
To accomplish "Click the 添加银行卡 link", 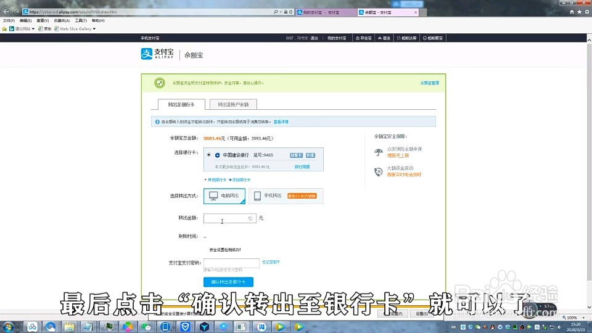I will tap(240, 179).
